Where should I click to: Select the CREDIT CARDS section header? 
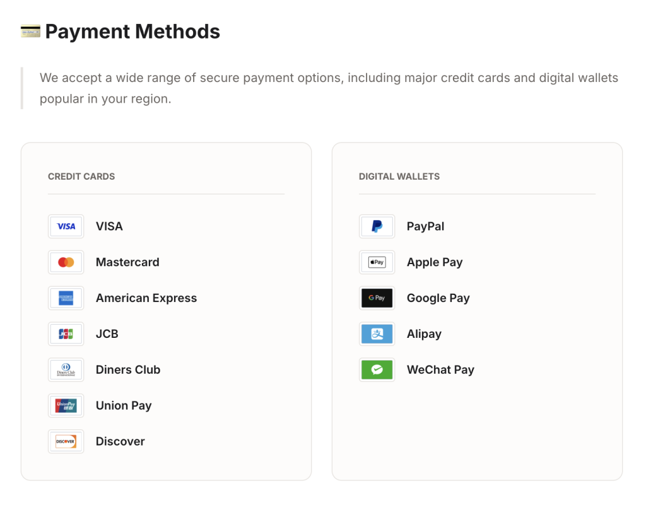tap(81, 176)
